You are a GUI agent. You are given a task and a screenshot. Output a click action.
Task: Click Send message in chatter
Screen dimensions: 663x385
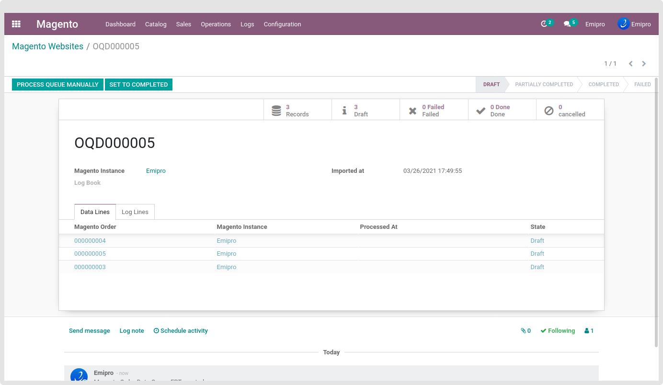[90, 331]
